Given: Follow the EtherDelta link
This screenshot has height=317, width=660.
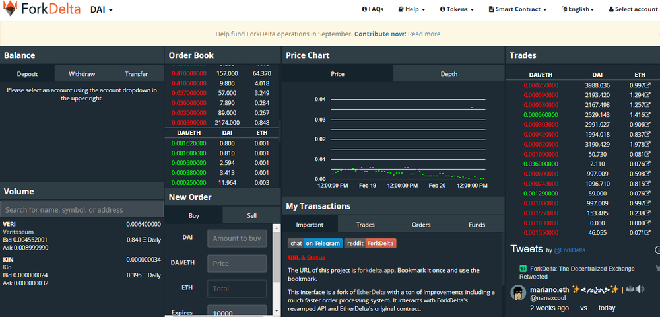Looking at the screenshot, I should point(371,292).
